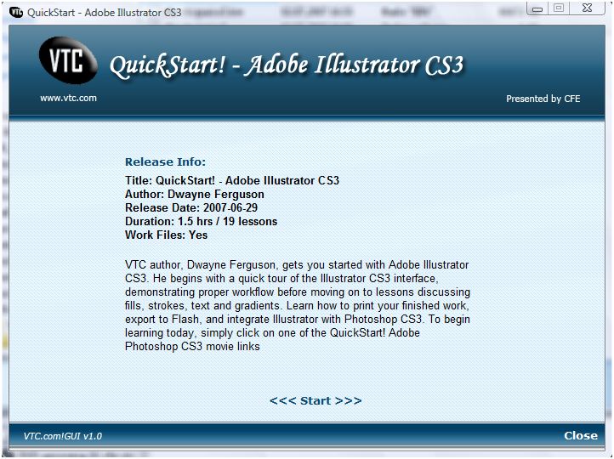Close the window with the X button

(x=587, y=8)
